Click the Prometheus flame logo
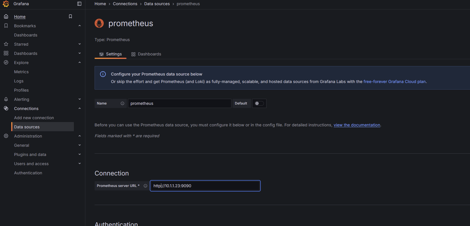The image size is (470, 226). click(x=99, y=23)
